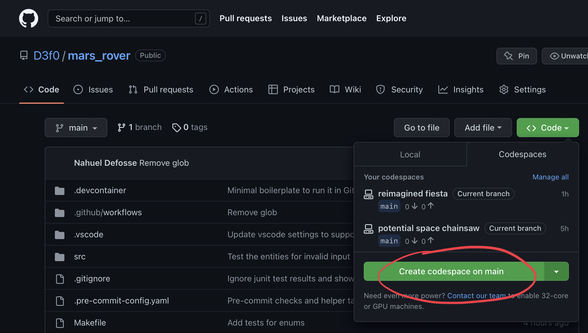The height and width of the screenshot is (333, 588).
Task: Switch to the Local tab
Action: coord(410,154)
